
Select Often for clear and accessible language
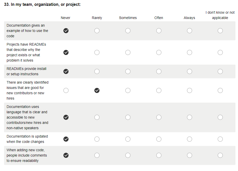click(x=159, y=117)
